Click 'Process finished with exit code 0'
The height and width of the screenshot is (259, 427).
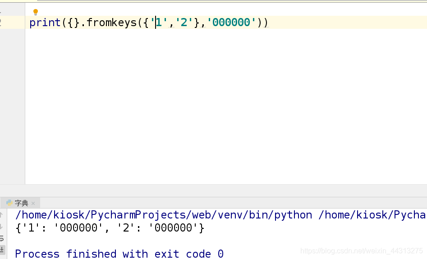pos(119,254)
